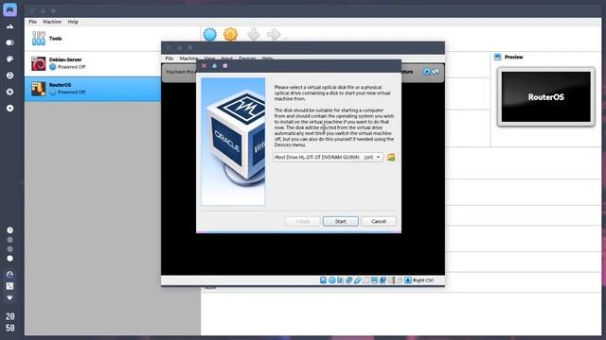Click the Discard arrow toolbar icon
The image size is (606, 340).
coord(254,35)
